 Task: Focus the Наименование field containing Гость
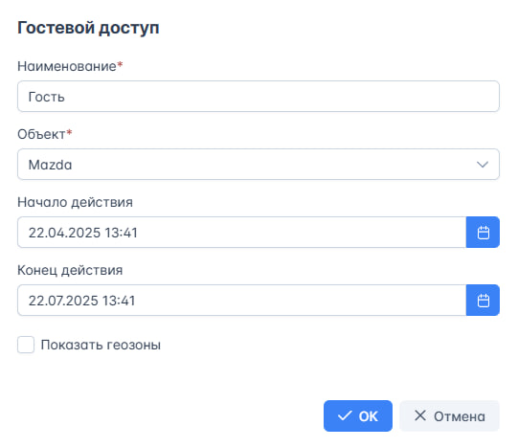pos(259,96)
